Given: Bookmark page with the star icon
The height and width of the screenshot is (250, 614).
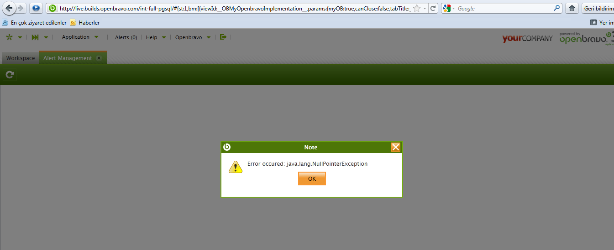Looking at the screenshot, I should coord(416,8).
